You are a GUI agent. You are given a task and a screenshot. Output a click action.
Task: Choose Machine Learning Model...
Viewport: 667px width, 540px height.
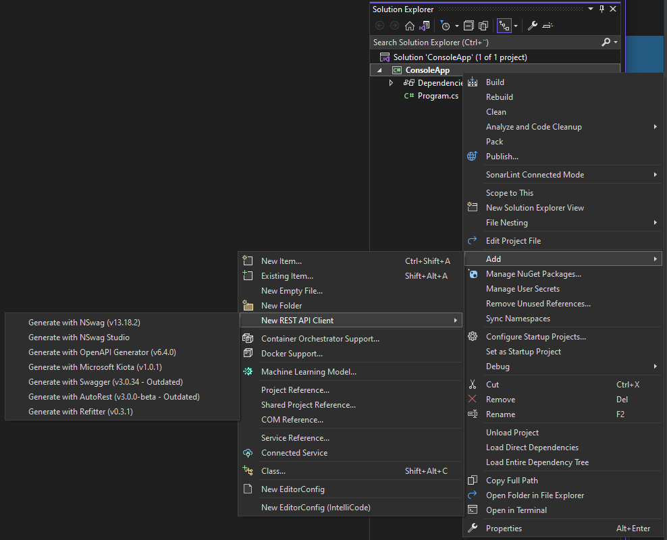click(351, 372)
